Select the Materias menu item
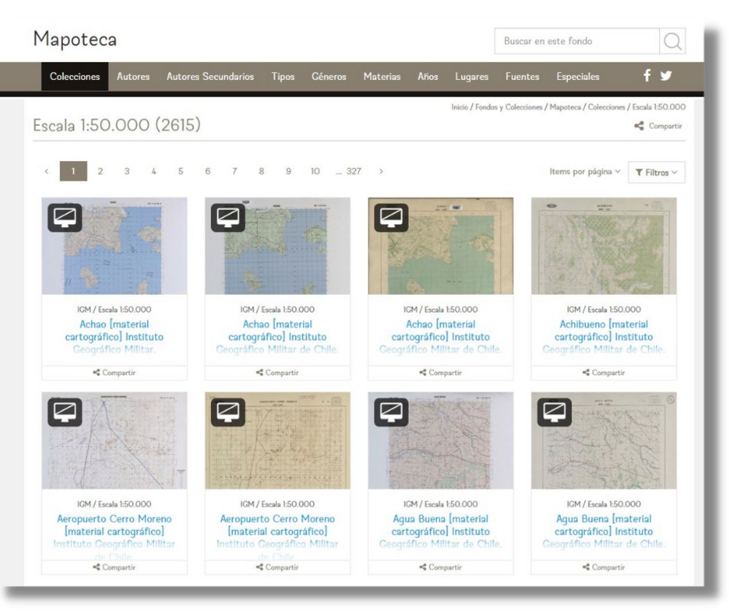Viewport: 729px width, 611px height. 381,77
